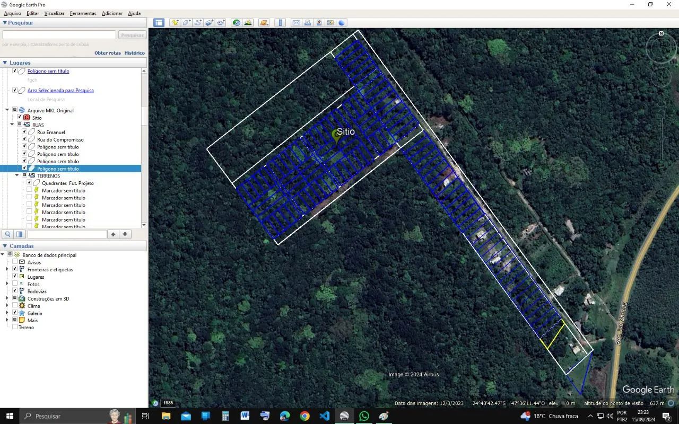Collapse the TERRENOS folder arrow
The height and width of the screenshot is (424, 679).
pyautogui.click(x=17, y=175)
